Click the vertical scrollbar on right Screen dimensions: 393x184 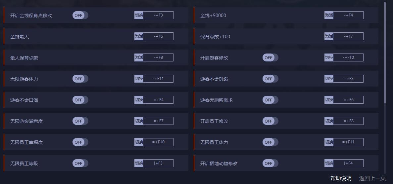385,53
